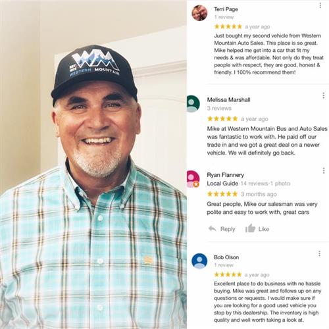Click Terri Page's five-star rating

pos(228,27)
